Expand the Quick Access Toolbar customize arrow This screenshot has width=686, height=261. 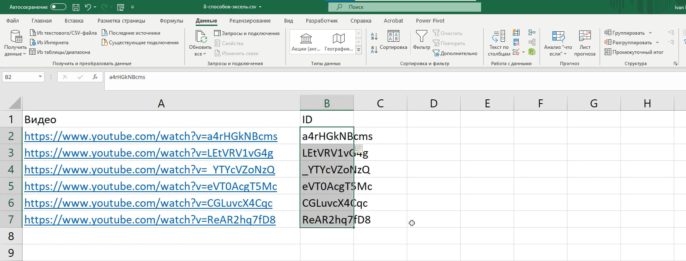point(133,7)
